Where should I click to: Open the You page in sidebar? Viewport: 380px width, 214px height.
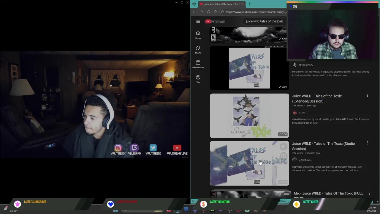198,79
